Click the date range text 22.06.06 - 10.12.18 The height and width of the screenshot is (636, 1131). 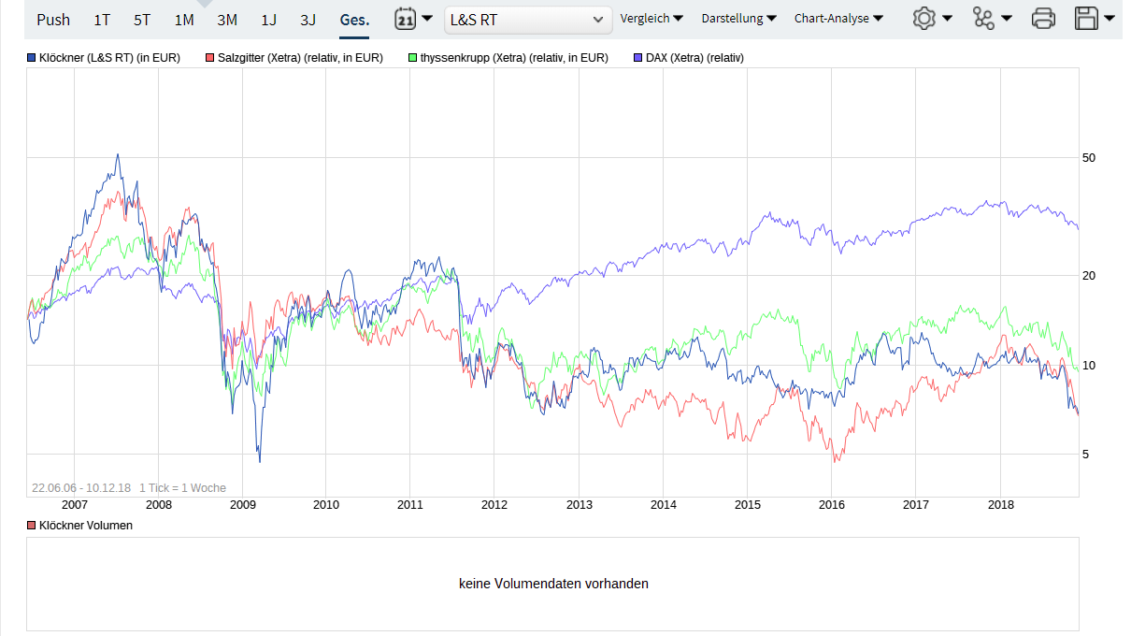(x=81, y=488)
